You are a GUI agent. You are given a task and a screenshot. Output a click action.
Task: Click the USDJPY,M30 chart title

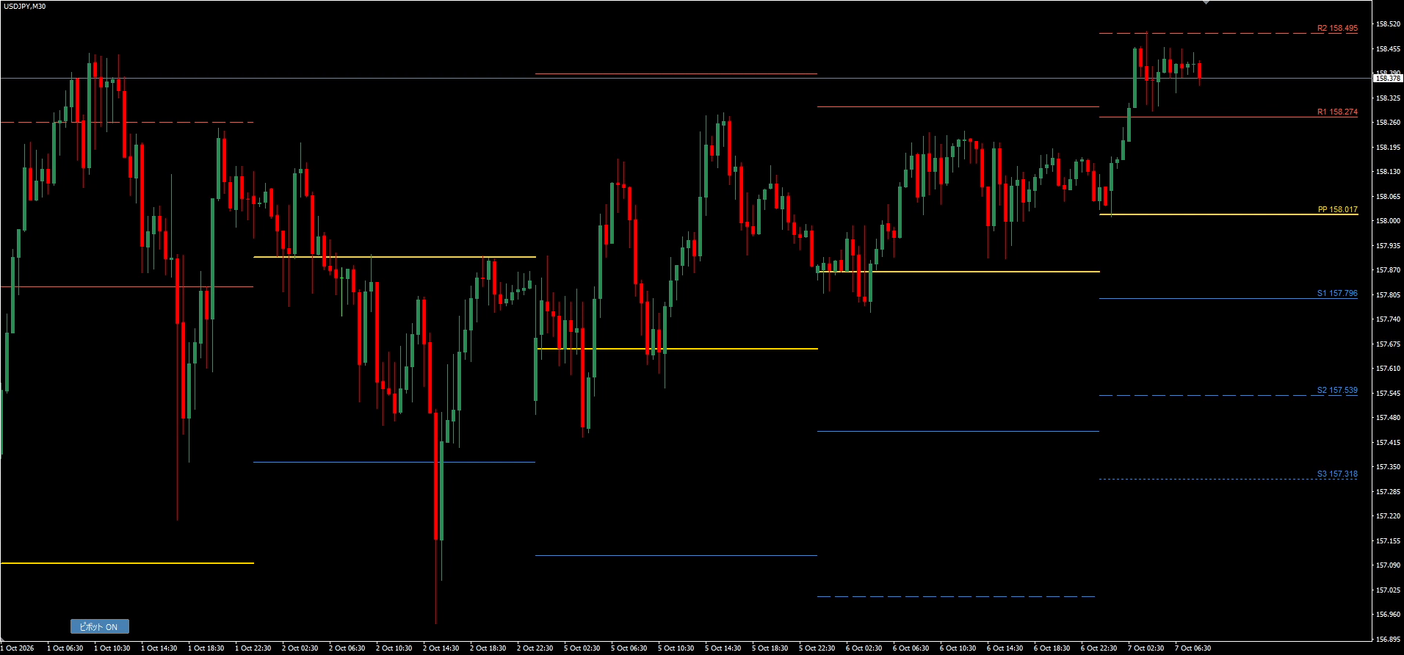coord(24,6)
